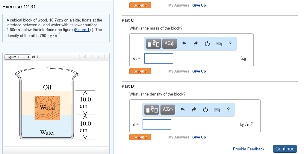Click the redo arrow in Part C toolbar
The height and width of the screenshot is (154, 304).
[x=196, y=44]
